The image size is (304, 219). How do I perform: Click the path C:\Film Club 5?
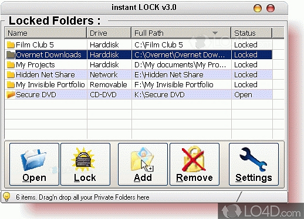pyautogui.click(x=158, y=45)
